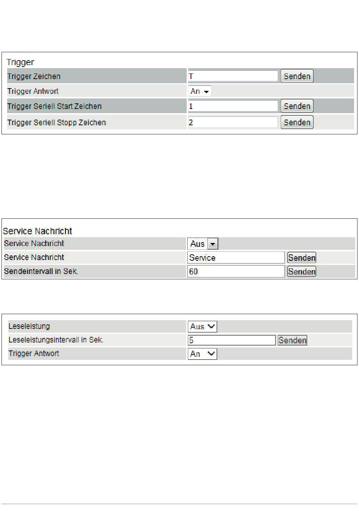Click the chevron on Leseleistung Aus selector
Image resolution: width=359 pixels, height=520 pixels.
[211, 326]
